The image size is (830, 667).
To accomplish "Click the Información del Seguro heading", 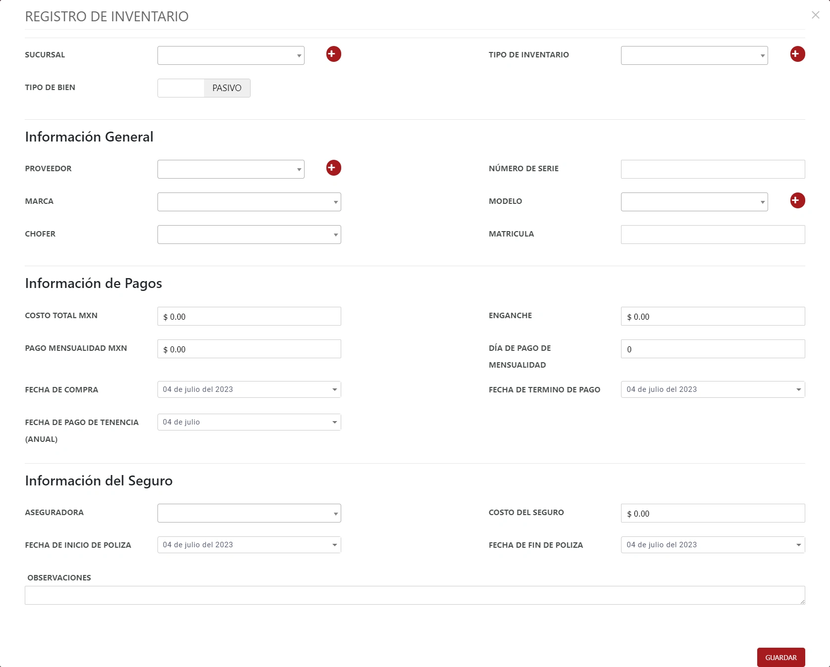I will pos(99,481).
